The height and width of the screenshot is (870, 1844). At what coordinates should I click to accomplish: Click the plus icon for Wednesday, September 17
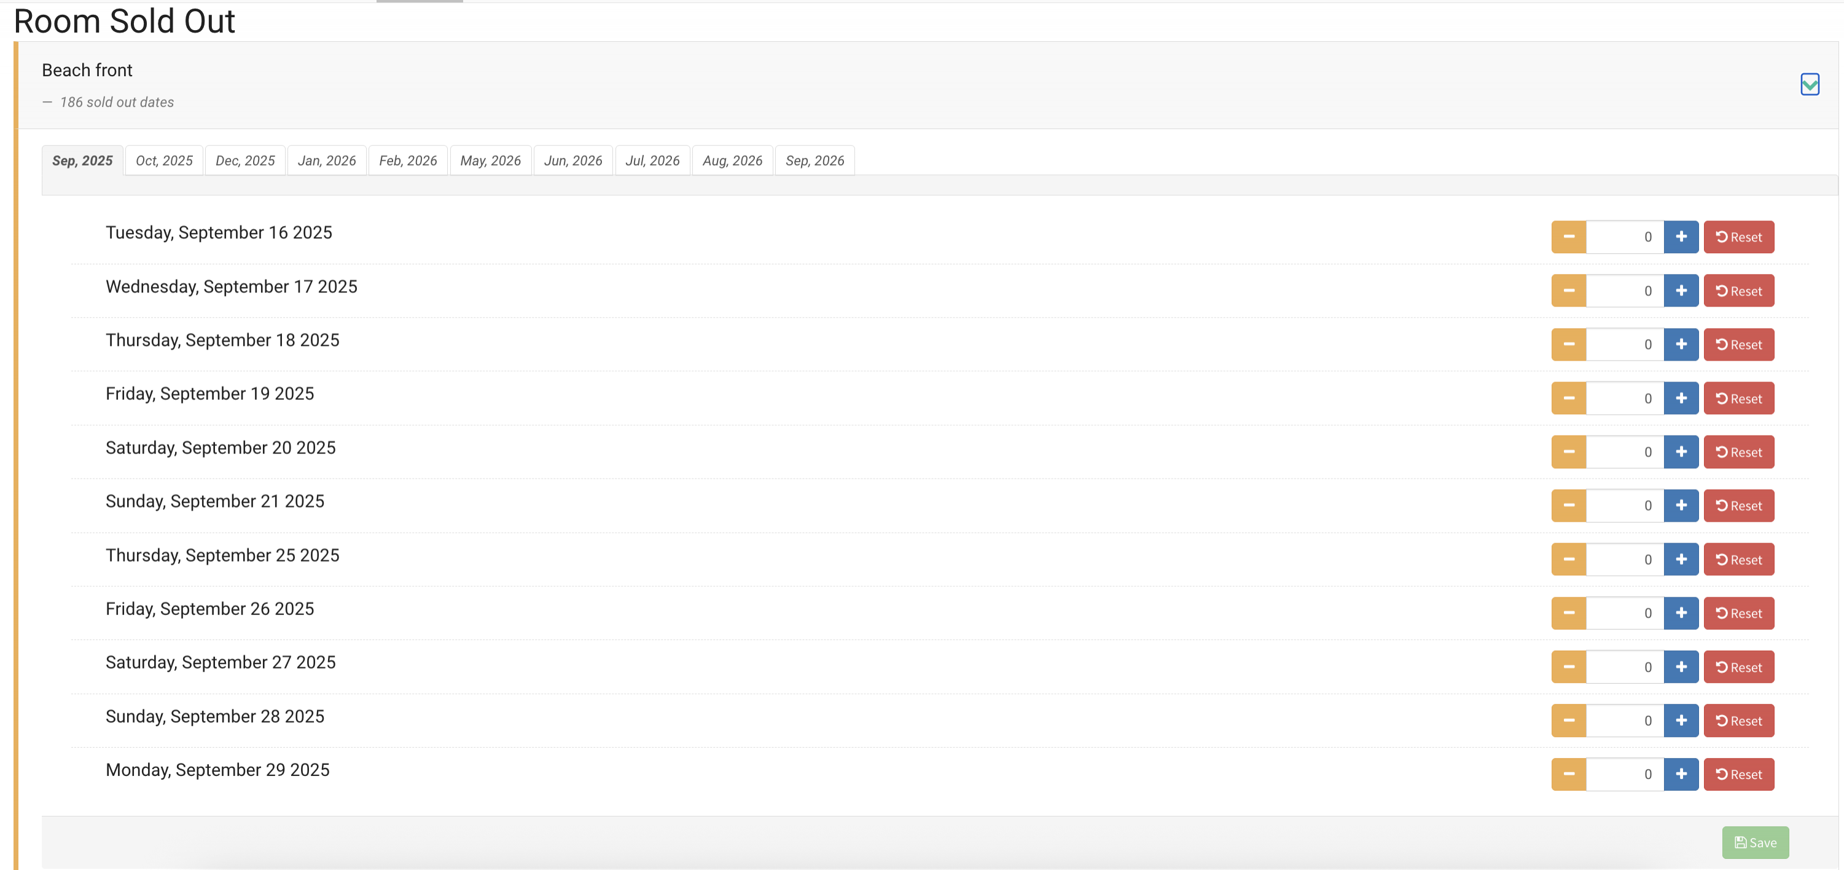tap(1680, 291)
